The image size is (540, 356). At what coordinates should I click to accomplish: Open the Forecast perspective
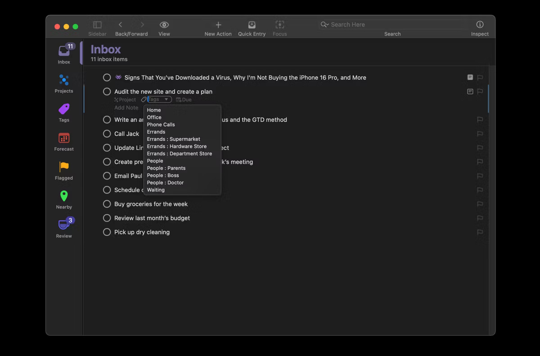point(63,142)
